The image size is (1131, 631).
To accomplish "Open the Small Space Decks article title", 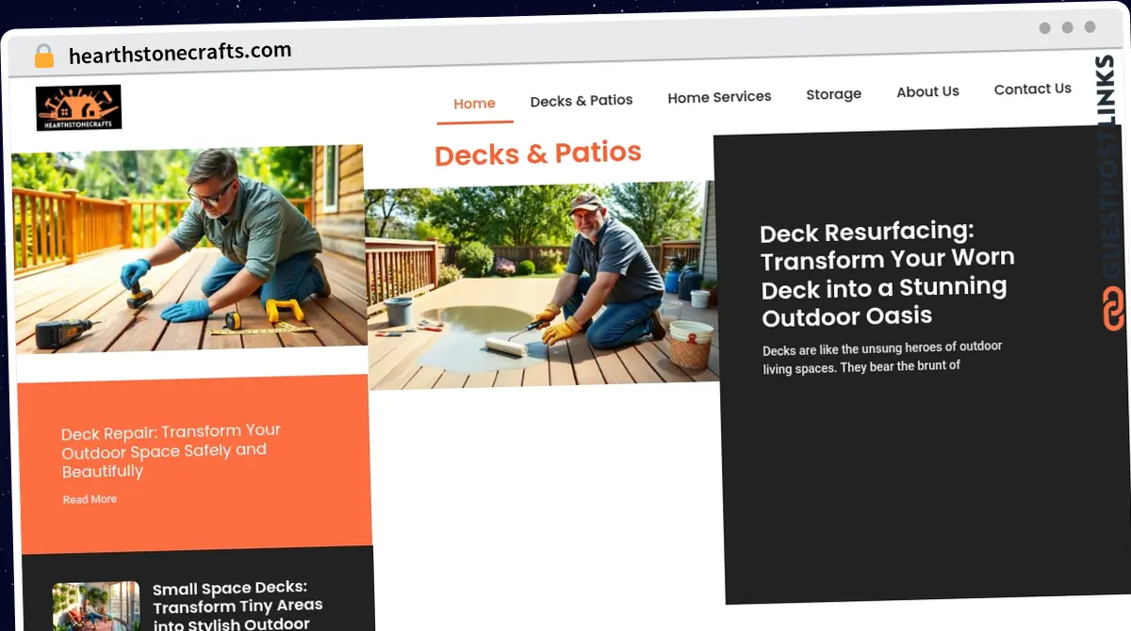I will click(x=238, y=606).
